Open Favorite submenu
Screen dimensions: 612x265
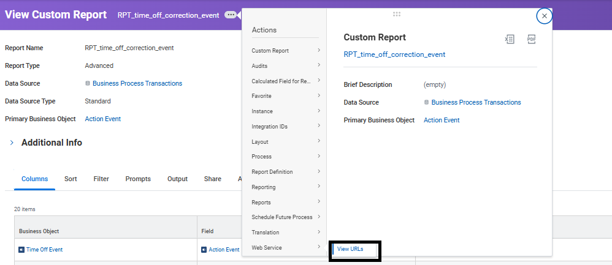[286, 96]
